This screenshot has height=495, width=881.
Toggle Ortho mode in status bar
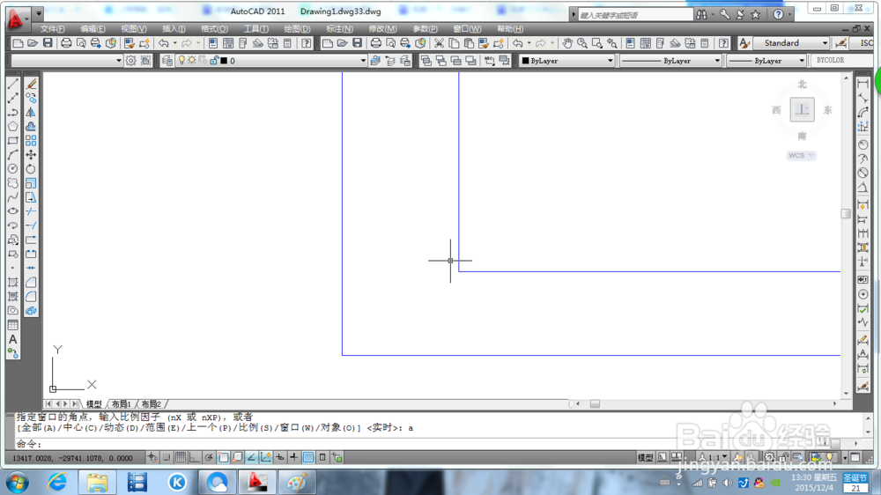click(x=195, y=457)
